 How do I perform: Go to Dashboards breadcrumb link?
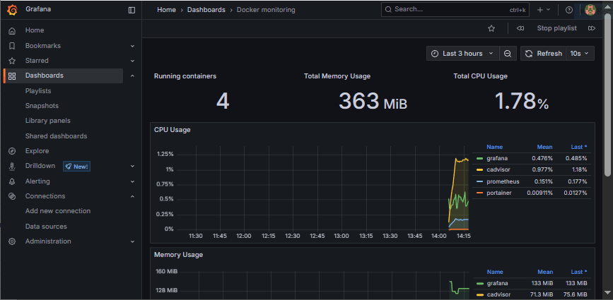pos(206,10)
